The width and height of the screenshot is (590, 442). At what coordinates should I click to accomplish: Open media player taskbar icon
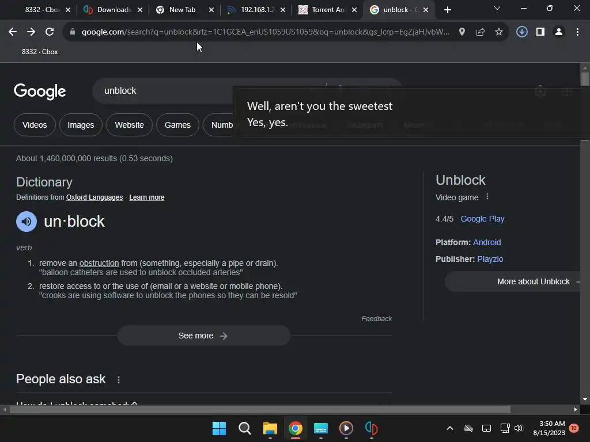(346, 428)
